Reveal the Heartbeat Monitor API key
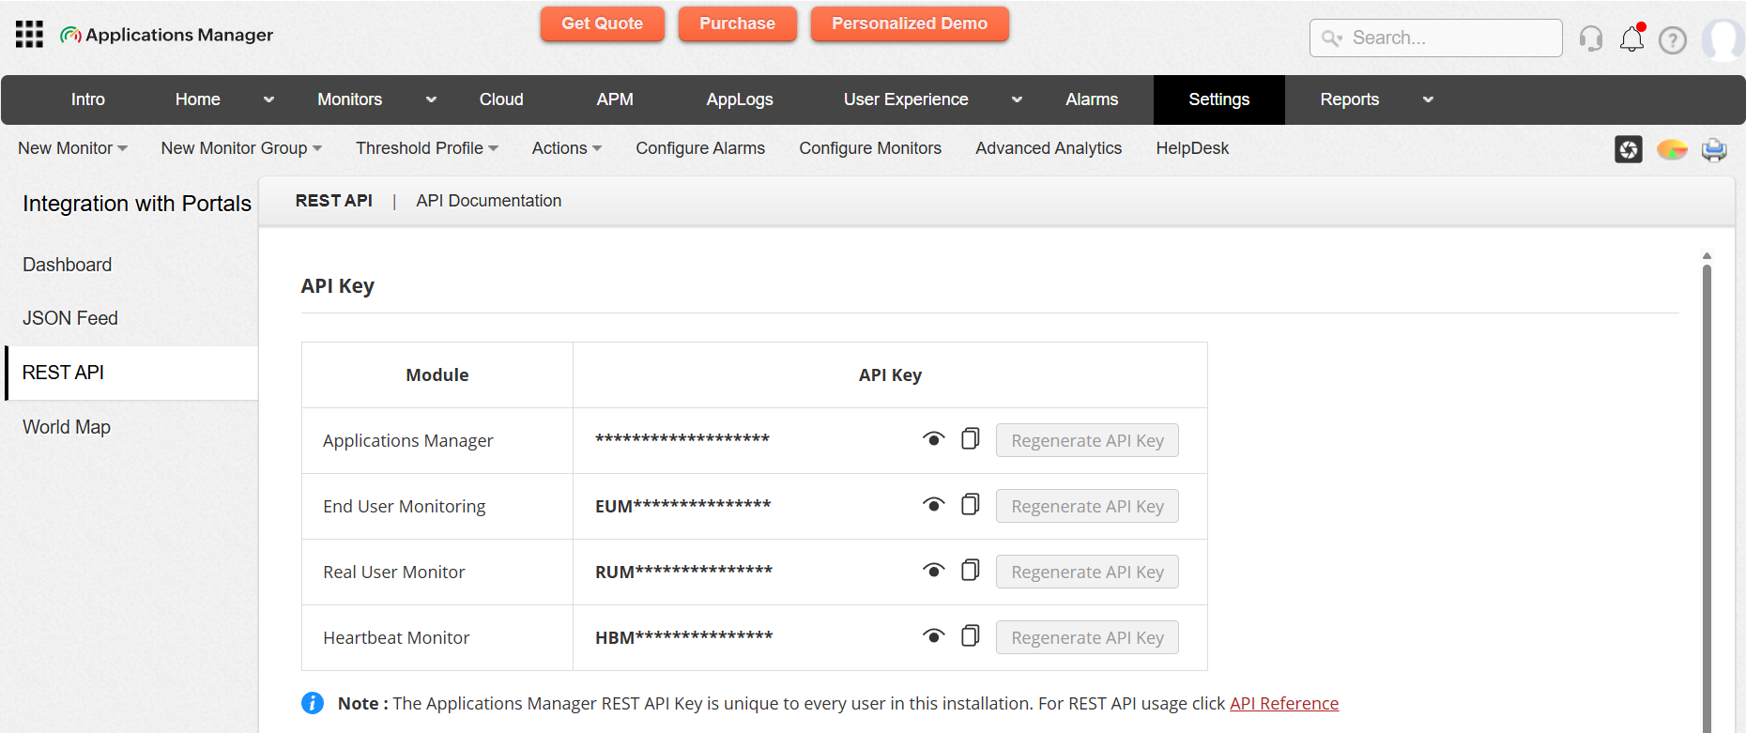This screenshot has height=733, width=1746. 933,636
